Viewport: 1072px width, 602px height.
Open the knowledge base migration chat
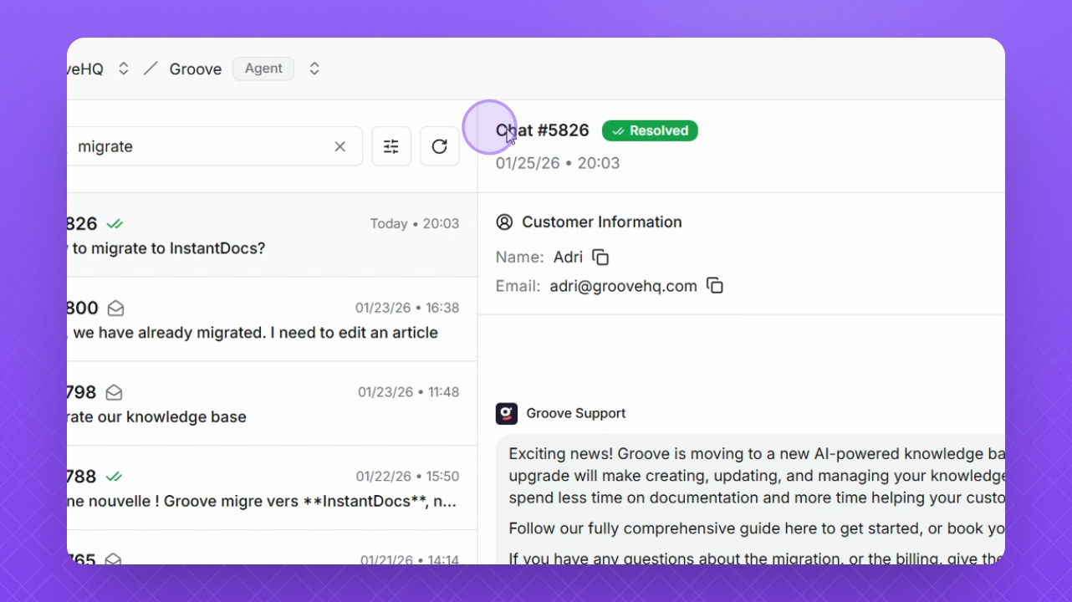[x=273, y=404]
